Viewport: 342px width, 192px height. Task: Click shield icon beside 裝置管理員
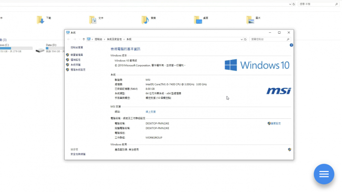(x=67, y=55)
